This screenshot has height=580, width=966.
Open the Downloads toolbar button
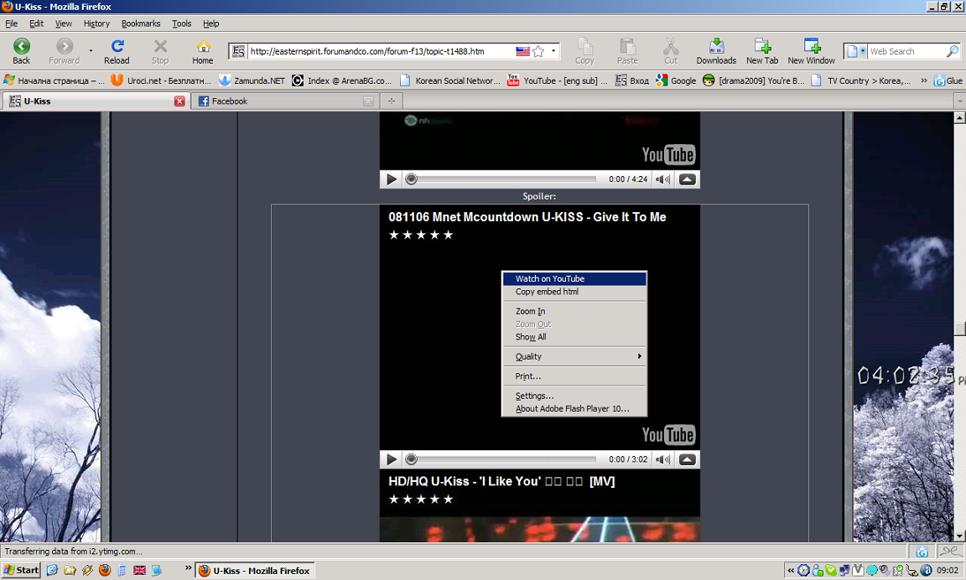click(716, 51)
